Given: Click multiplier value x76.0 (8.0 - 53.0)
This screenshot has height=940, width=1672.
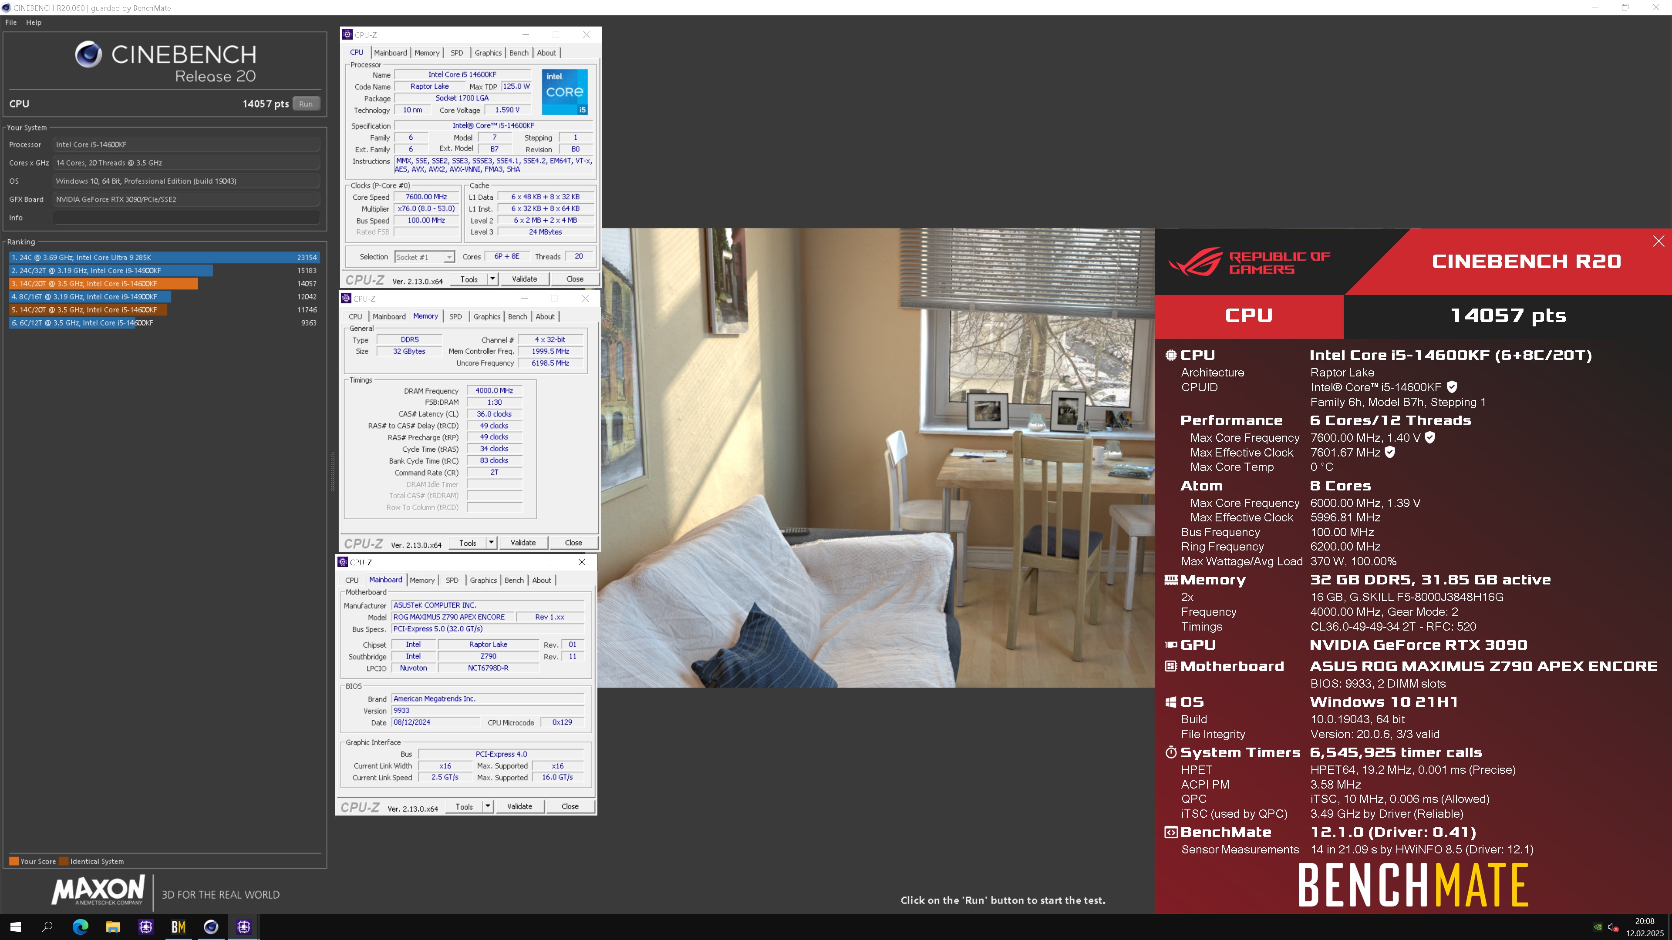Looking at the screenshot, I should coord(426,208).
